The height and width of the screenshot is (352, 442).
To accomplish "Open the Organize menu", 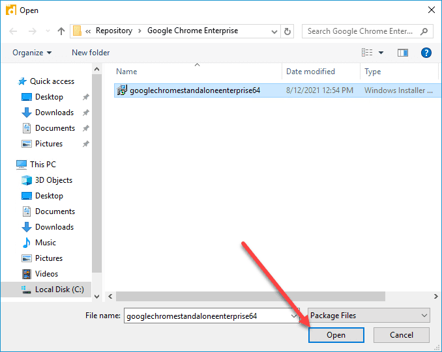I will coord(32,53).
